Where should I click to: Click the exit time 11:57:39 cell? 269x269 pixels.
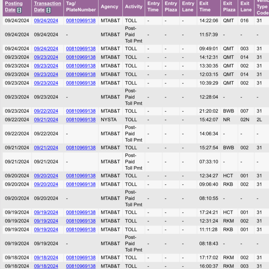click(x=209, y=35)
